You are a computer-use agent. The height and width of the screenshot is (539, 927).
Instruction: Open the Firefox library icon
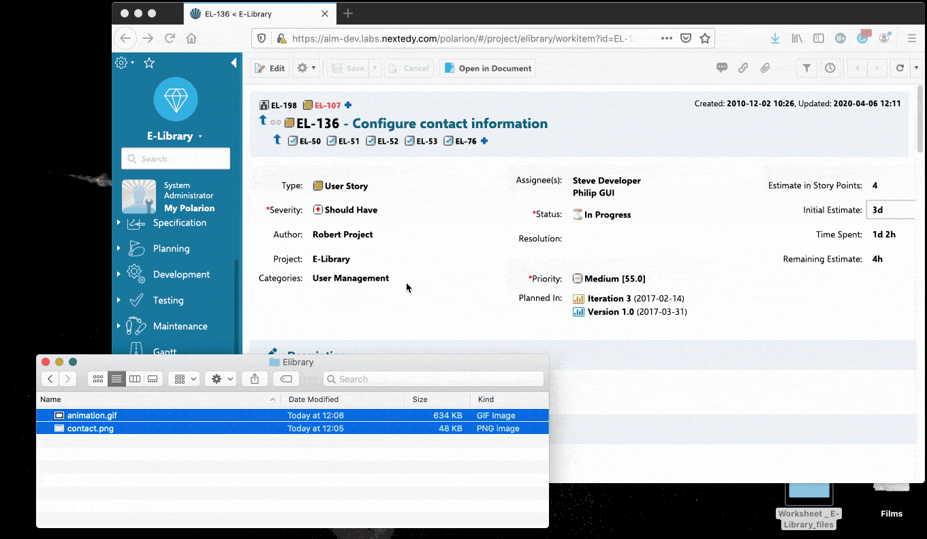[797, 39]
